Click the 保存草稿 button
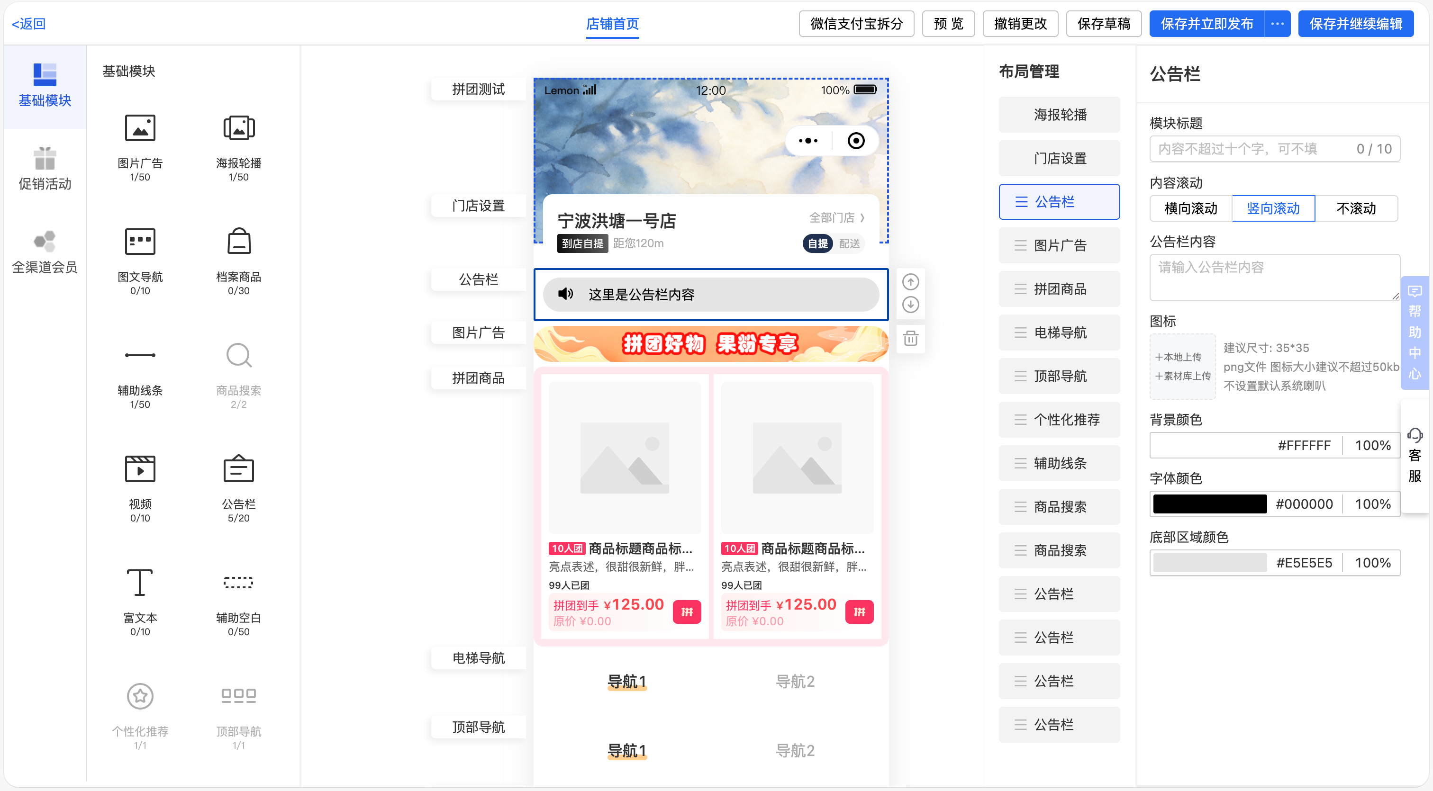 1103,24
